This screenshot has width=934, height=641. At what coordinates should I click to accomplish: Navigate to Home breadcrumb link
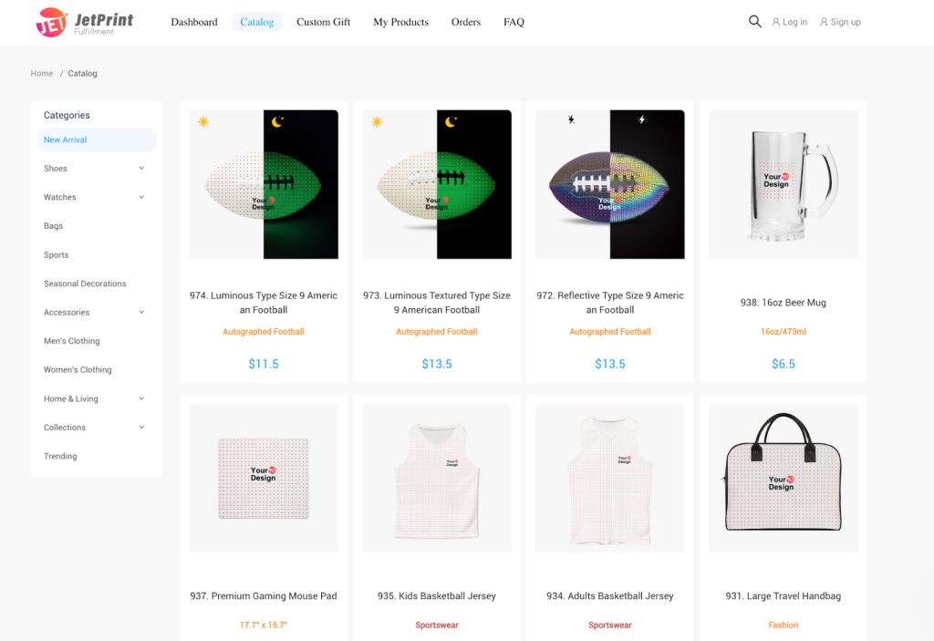pos(42,73)
